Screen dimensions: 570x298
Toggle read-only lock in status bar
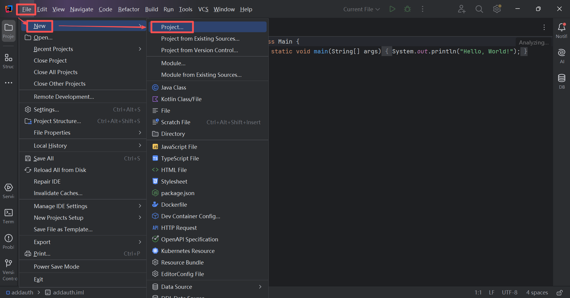coord(559,293)
